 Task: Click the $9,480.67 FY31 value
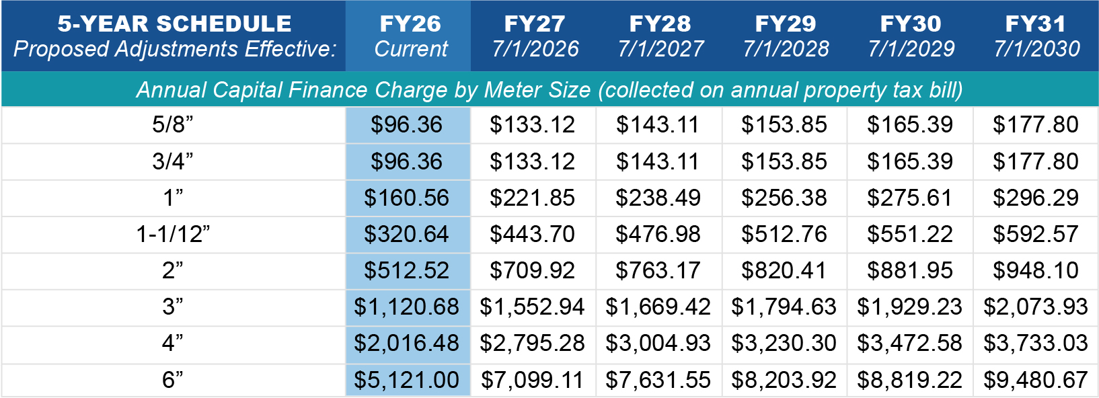click(1035, 381)
